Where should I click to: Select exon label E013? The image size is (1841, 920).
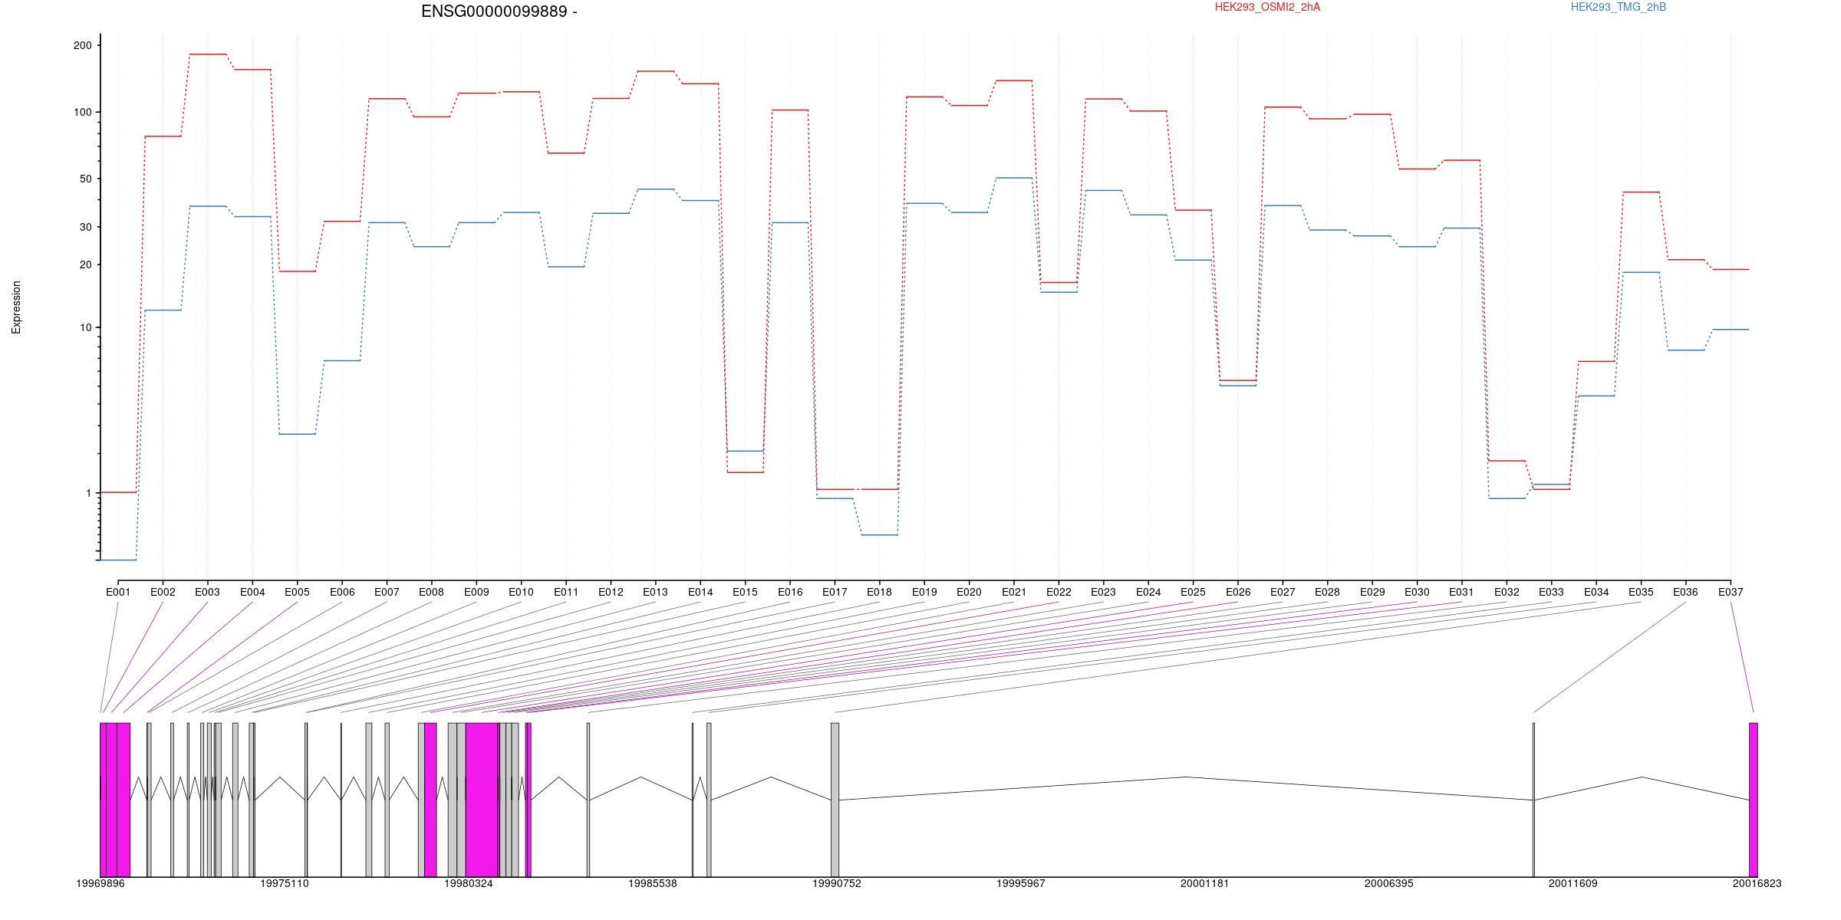pos(655,593)
